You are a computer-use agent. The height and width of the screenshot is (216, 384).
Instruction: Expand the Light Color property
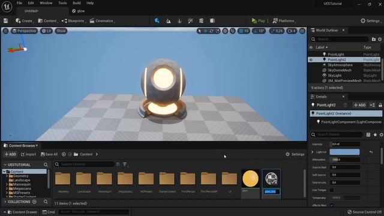[x=312, y=152]
